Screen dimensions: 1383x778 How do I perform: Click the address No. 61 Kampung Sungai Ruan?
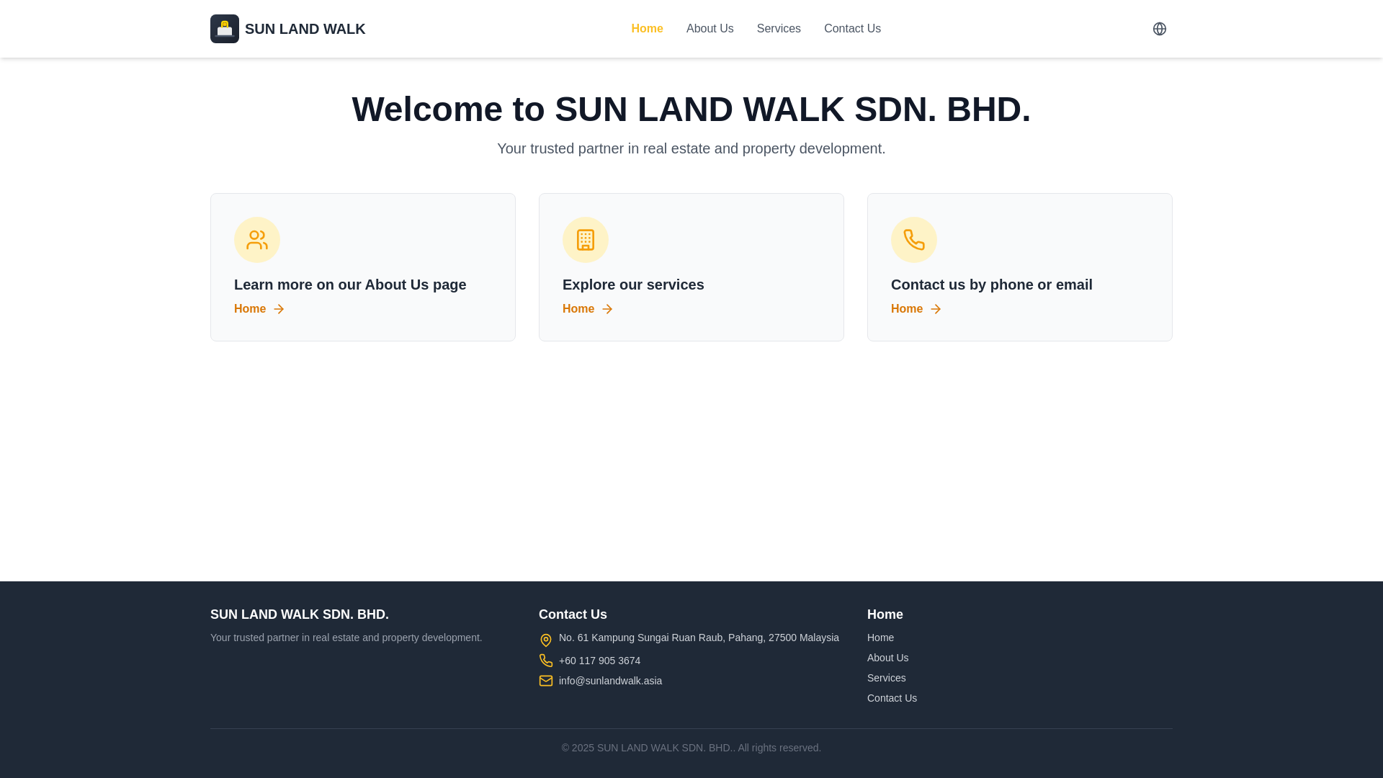699,638
